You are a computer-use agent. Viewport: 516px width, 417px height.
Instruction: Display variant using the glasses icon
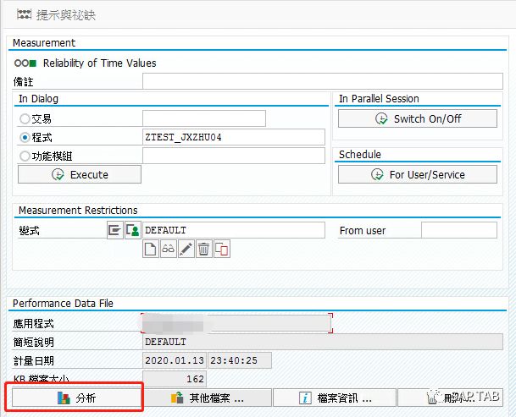[x=169, y=249]
